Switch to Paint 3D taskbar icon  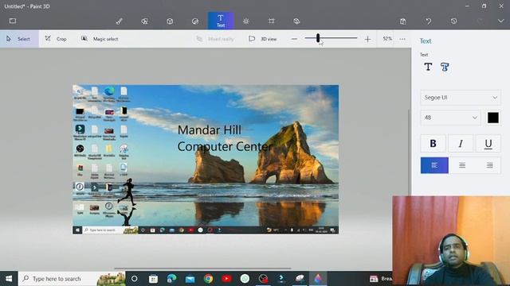[x=318, y=279]
